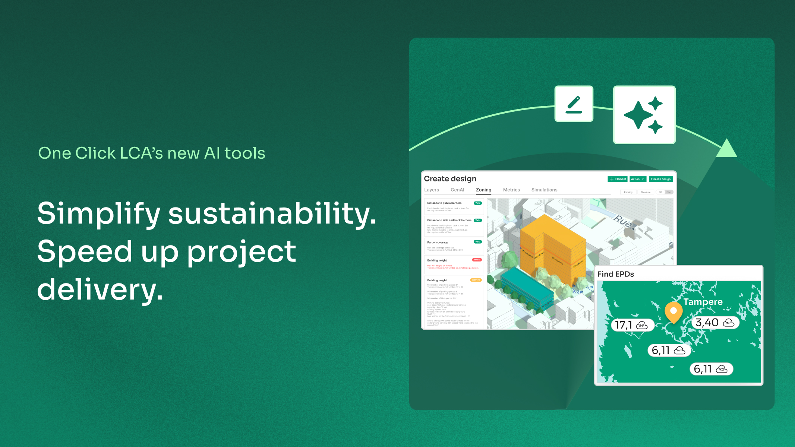The width and height of the screenshot is (795, 447).
Task: Click Valid badge on Distance to public borders
Action: pos(478,203)
